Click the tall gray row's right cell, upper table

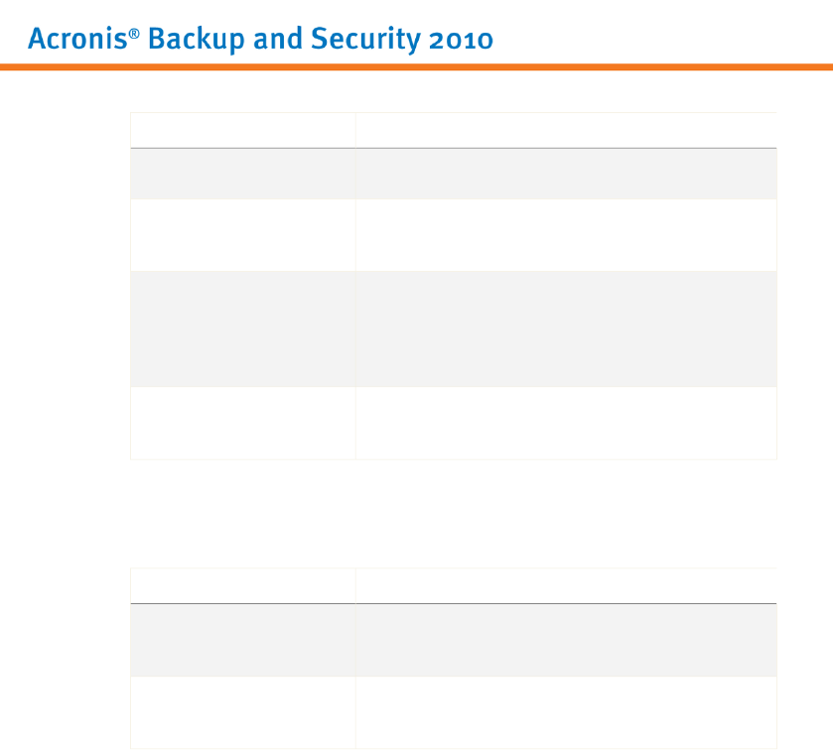[x=565, y=328]
